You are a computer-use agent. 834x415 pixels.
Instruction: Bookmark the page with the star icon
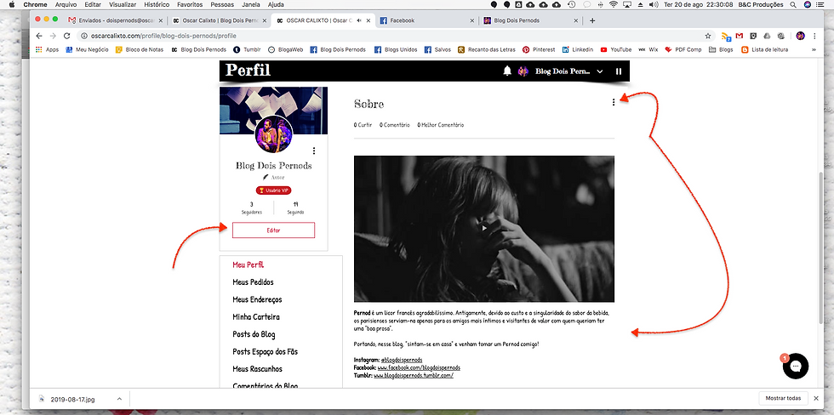point(707,36)
